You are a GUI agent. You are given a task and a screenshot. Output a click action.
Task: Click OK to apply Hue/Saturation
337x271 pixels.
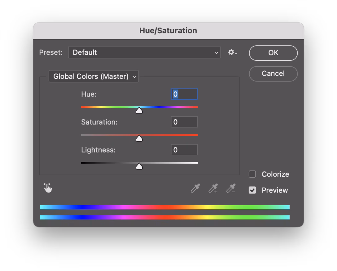click(x=273, y=53)
